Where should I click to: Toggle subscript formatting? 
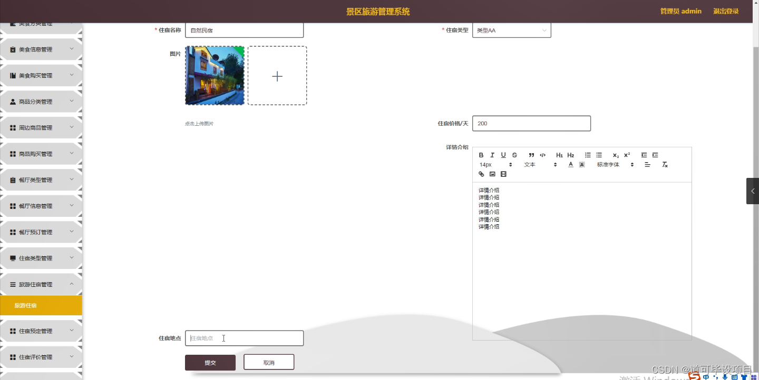(x=615, y=155)
